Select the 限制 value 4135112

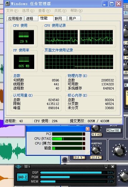53,104
